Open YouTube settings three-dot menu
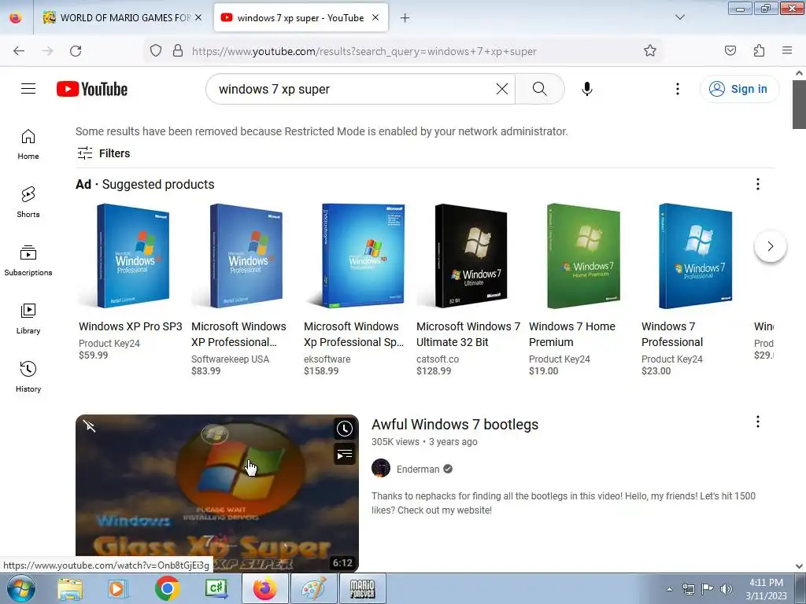This screenshot has height=604, width=806. point(678,89)
